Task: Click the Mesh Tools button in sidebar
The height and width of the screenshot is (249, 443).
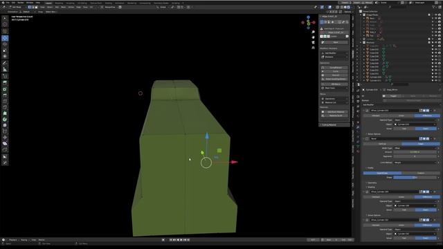Action: (x=334, y=88)
